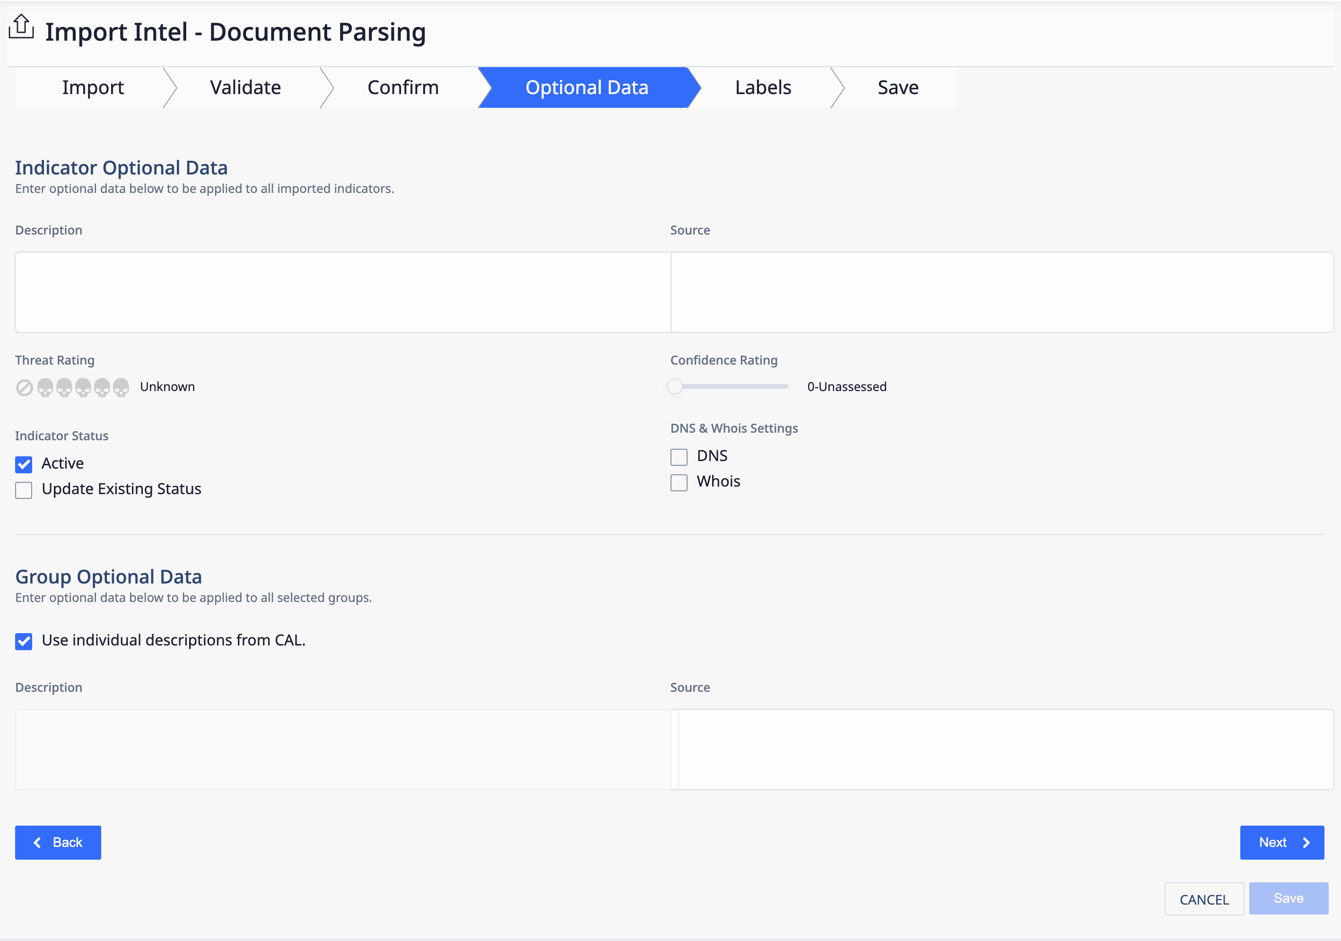Screen dimensions: 1341x941
Task: Click the Back button
Action: pos(58,842)
